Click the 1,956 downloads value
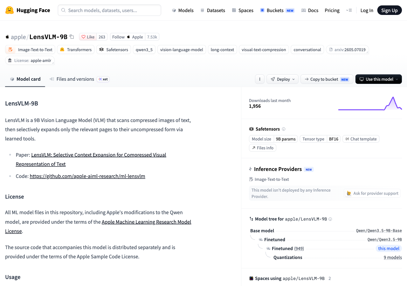Screen dimensions: 407x286 255,106
